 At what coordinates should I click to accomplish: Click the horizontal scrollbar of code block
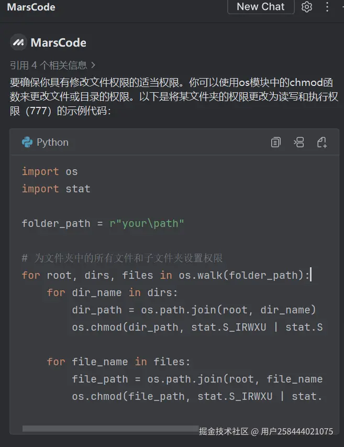point(110,429)
